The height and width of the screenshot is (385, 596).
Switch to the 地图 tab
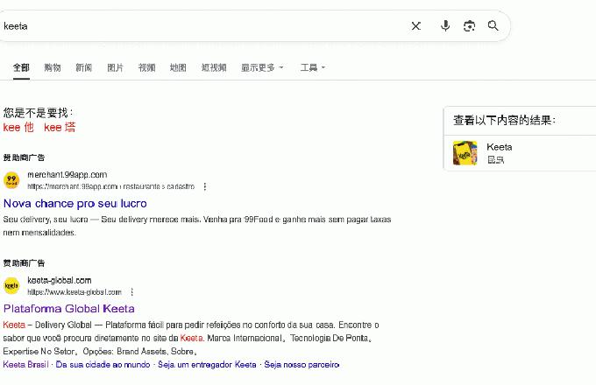pyautogui.click(x=178, y=67)
